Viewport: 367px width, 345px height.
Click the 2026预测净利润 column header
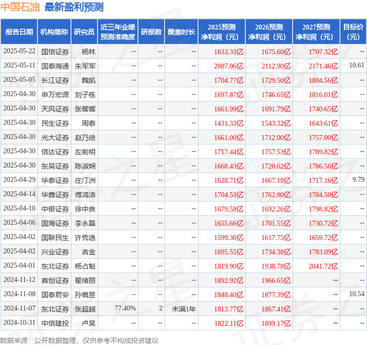point(269,32)
